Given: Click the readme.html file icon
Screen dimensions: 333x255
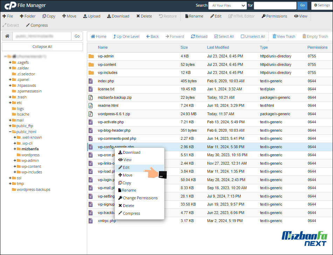Looking at the screenshot, I should [x=91, y=106].
